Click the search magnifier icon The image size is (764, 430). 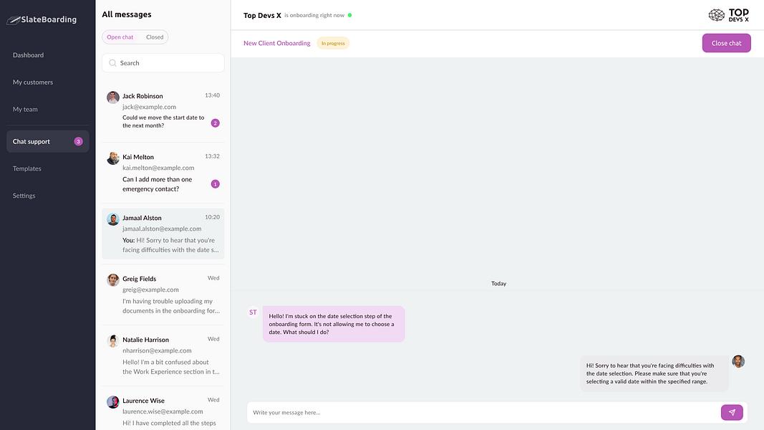coord(112,63)
